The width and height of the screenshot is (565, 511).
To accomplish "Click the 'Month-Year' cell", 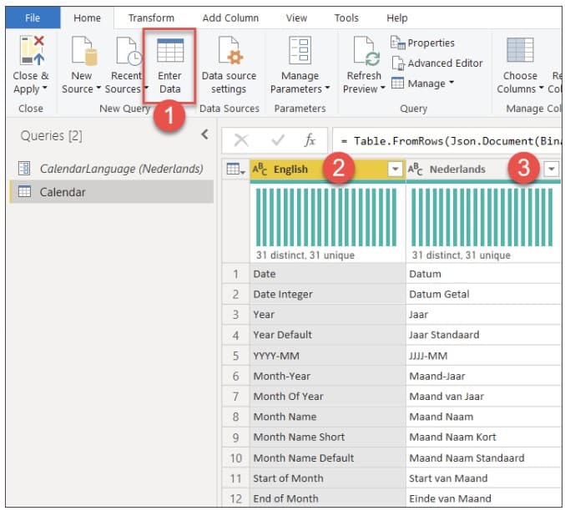I will click(328, 376).
